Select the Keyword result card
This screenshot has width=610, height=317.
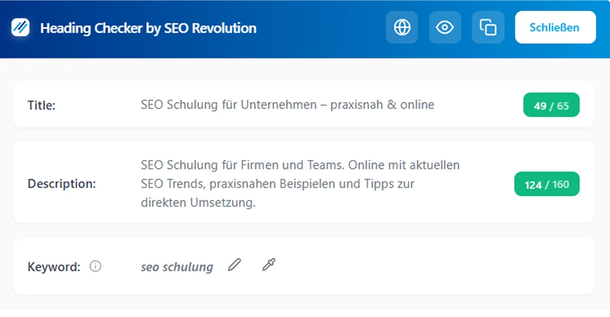pos(305,266)
